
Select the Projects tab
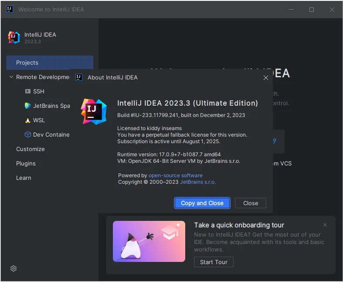[50, 63]
